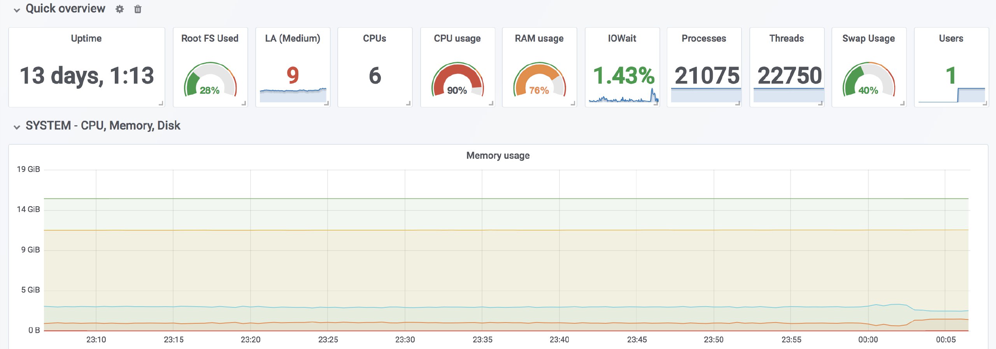This screenshot has height=349, width=996.
Task: Click the Quick overview row title
Action: [x=65, y=9]
